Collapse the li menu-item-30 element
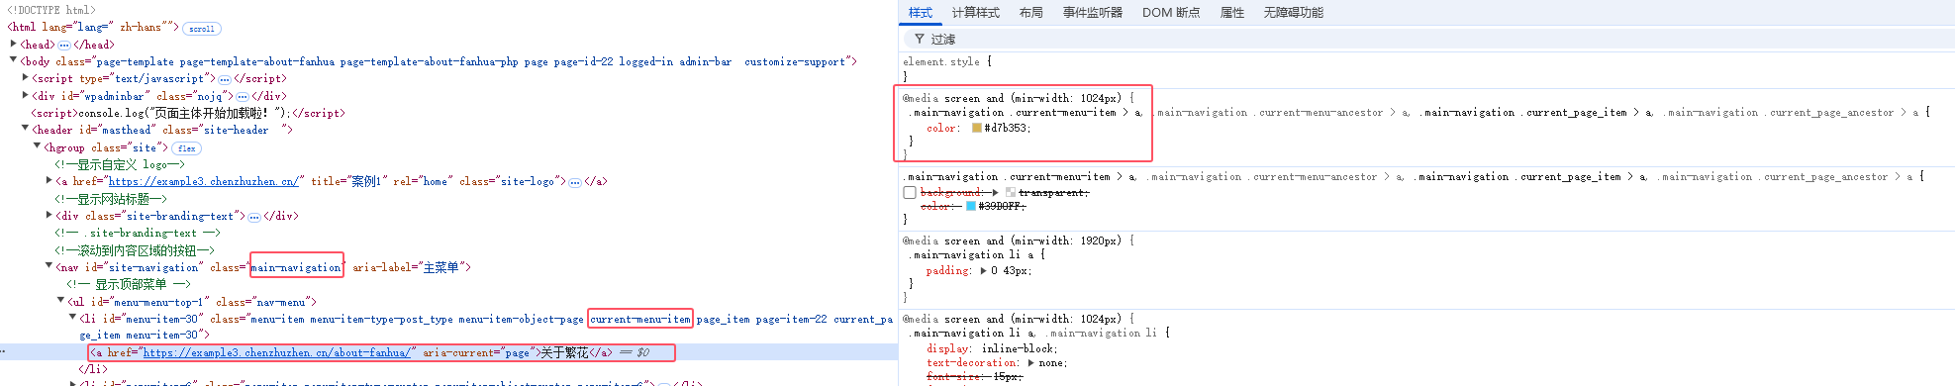This screenshot has width=1955, height=386. pos(73,318)
